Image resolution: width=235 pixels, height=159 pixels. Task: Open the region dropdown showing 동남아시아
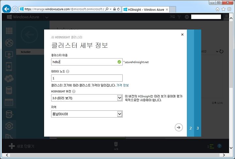click(x=87, y=114)
